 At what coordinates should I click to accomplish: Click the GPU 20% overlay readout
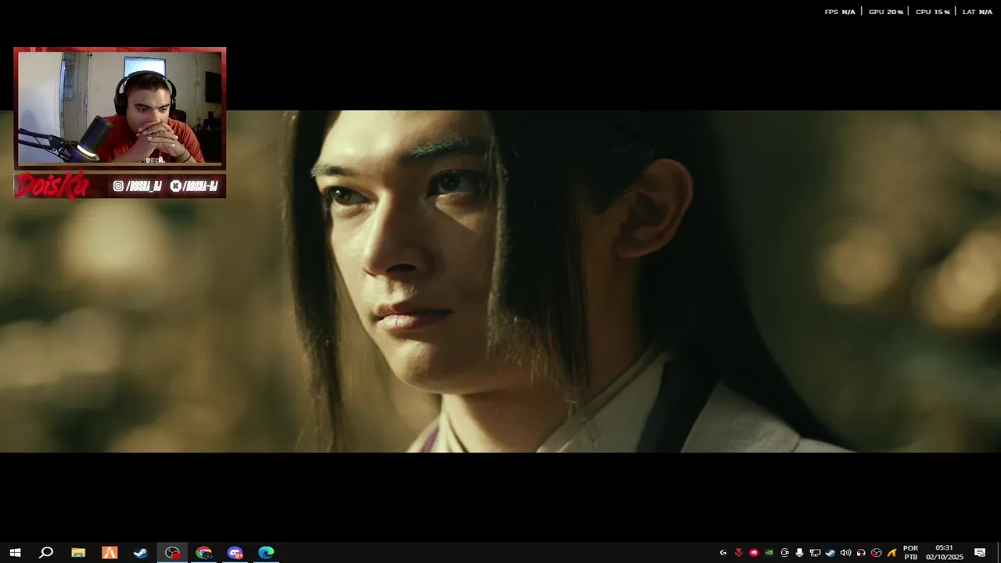point(886,12)
